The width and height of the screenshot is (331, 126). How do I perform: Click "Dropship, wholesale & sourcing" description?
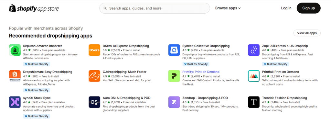(289, 108)
